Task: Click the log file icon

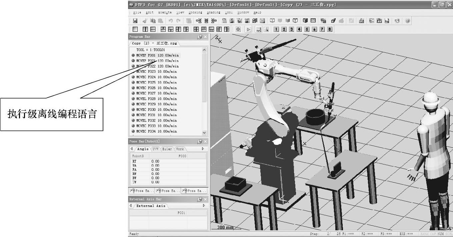Action: [387, 21]
